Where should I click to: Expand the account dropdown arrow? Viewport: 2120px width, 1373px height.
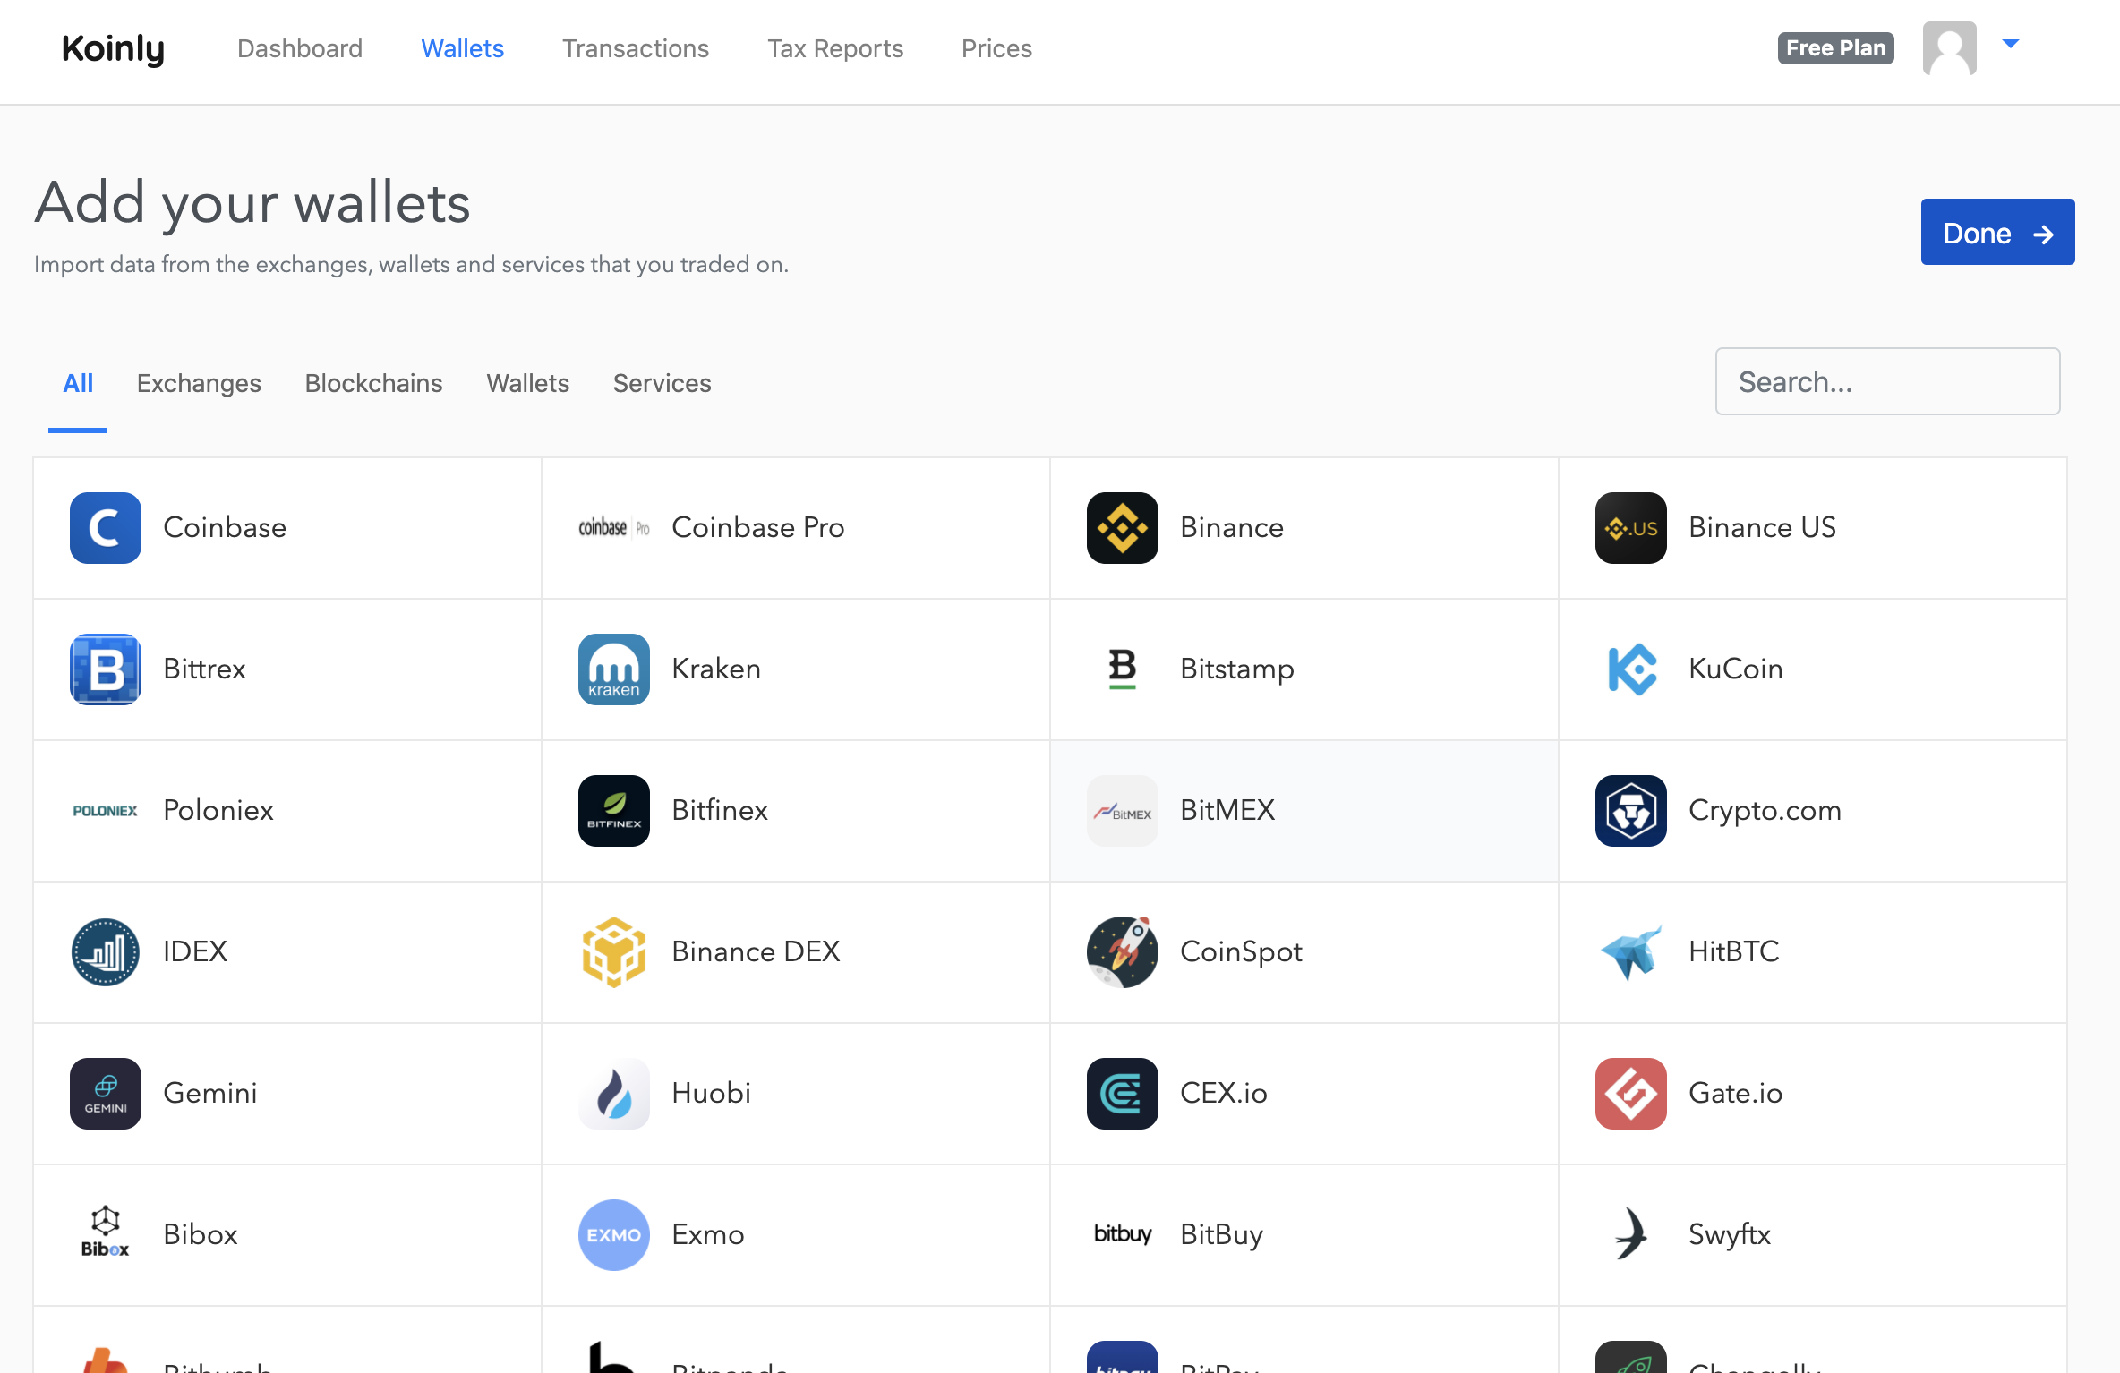click(2011, 44)
